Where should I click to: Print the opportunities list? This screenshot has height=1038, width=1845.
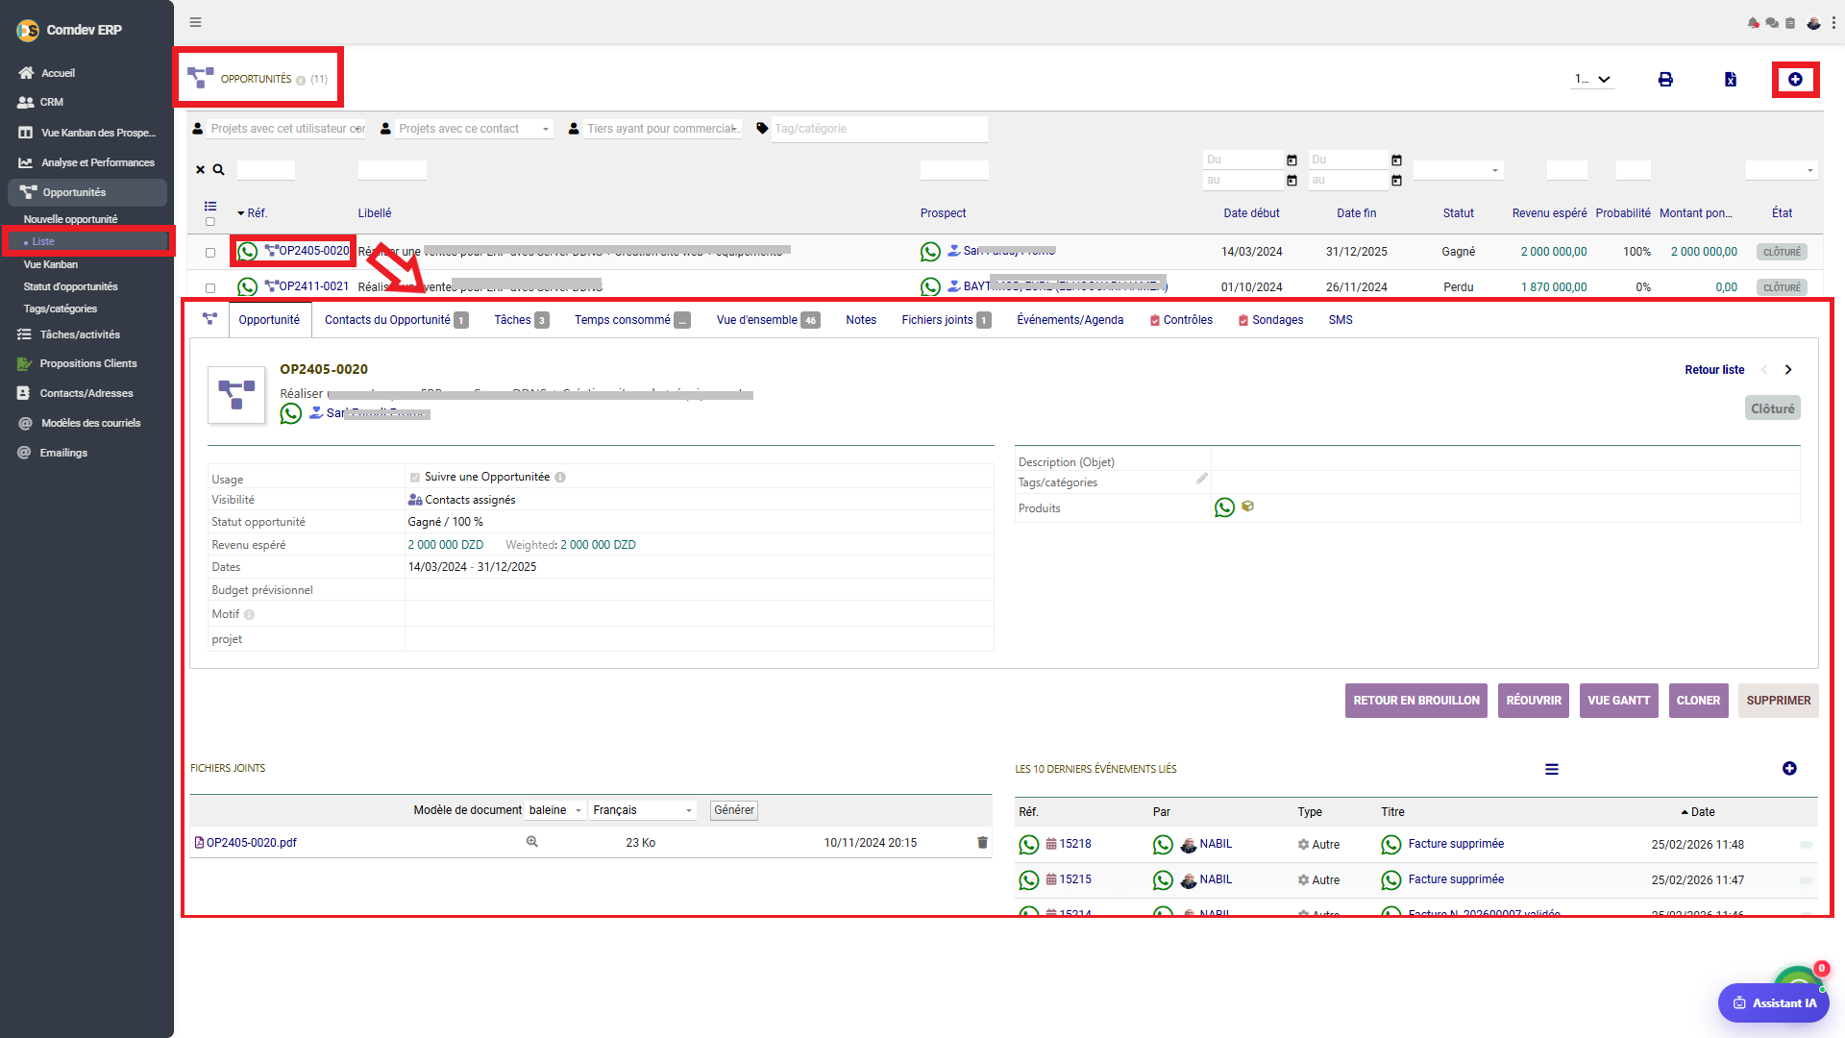[1665, 80]
